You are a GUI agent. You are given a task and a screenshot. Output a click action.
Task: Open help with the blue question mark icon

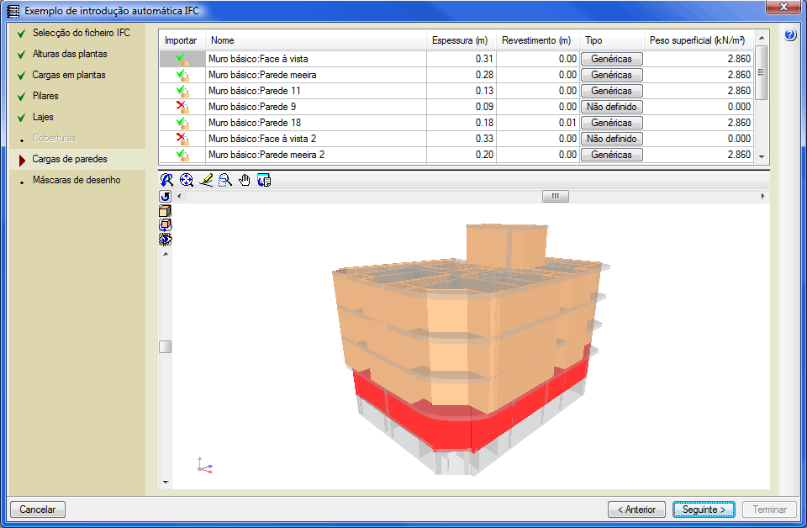click(790, 35)
